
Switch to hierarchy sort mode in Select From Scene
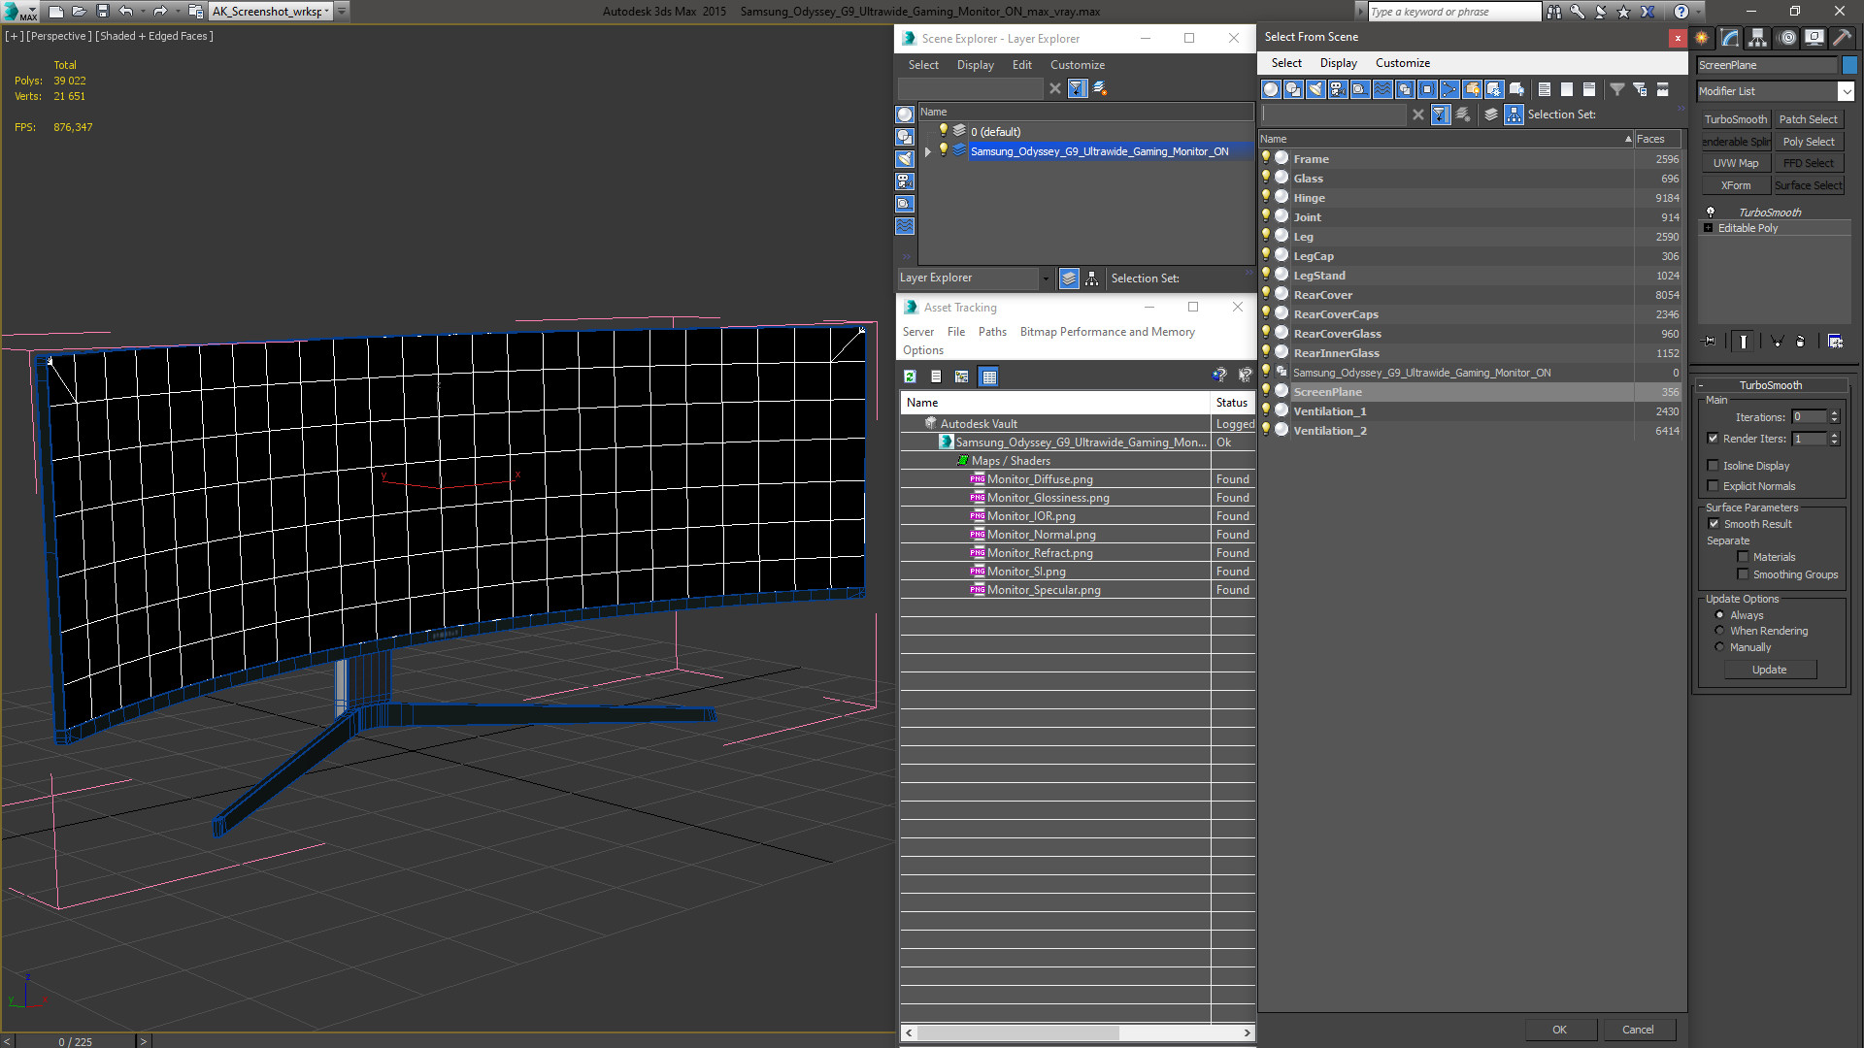click(x=1514, y=115)
